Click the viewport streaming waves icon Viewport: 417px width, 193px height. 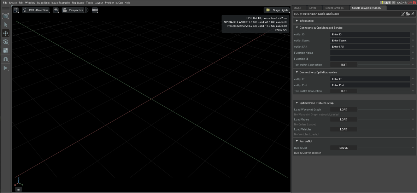95,10
